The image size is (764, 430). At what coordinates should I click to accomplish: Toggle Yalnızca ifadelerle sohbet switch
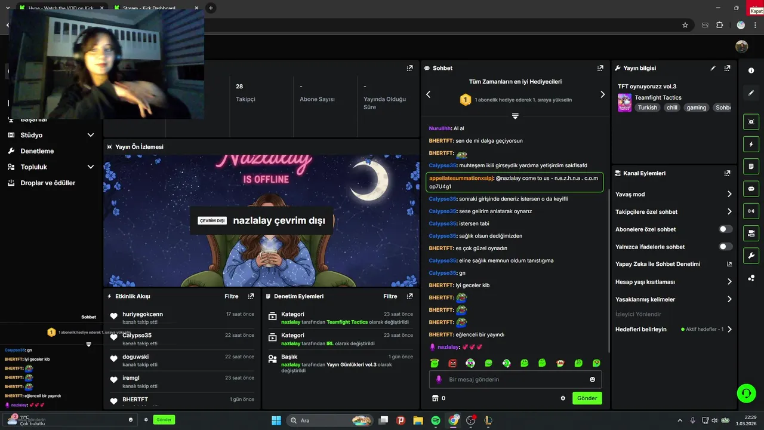[725, 247]
